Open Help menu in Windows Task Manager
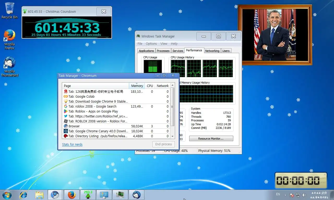This screenshot has height=200, width=334. coord(174,44)
